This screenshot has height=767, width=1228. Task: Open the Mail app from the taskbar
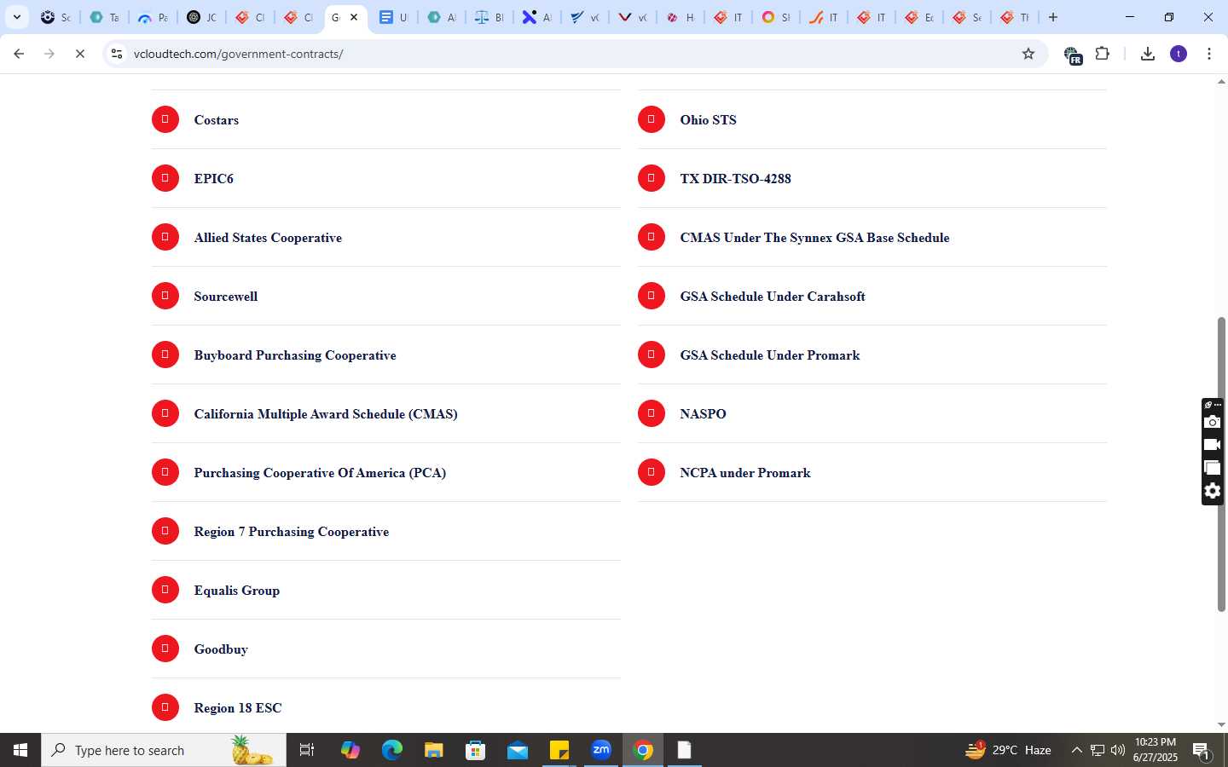pyautogui.click(x=517, y=750)
